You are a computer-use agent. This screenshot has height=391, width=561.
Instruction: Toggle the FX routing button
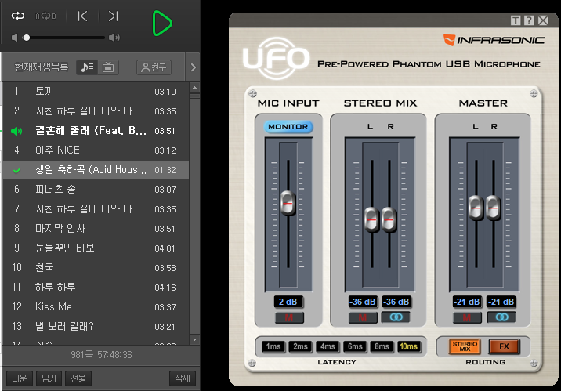504,346
